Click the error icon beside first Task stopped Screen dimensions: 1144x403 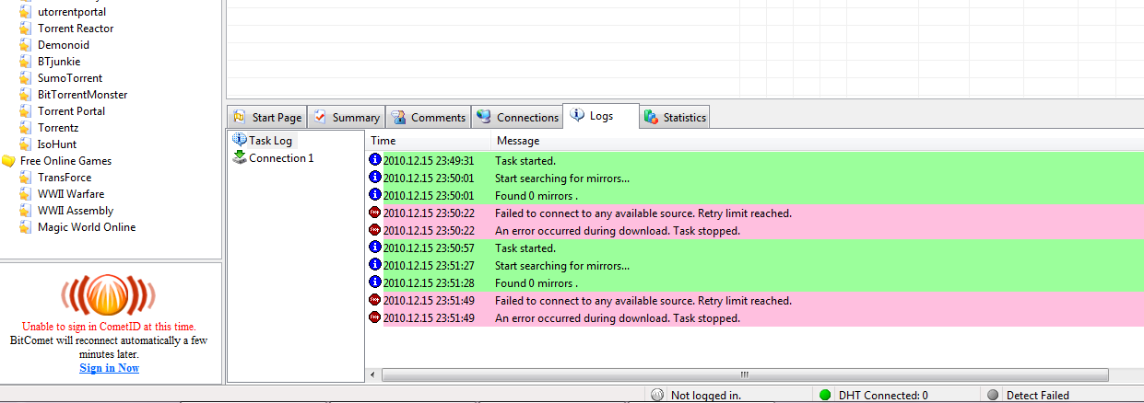pos(375,230)
